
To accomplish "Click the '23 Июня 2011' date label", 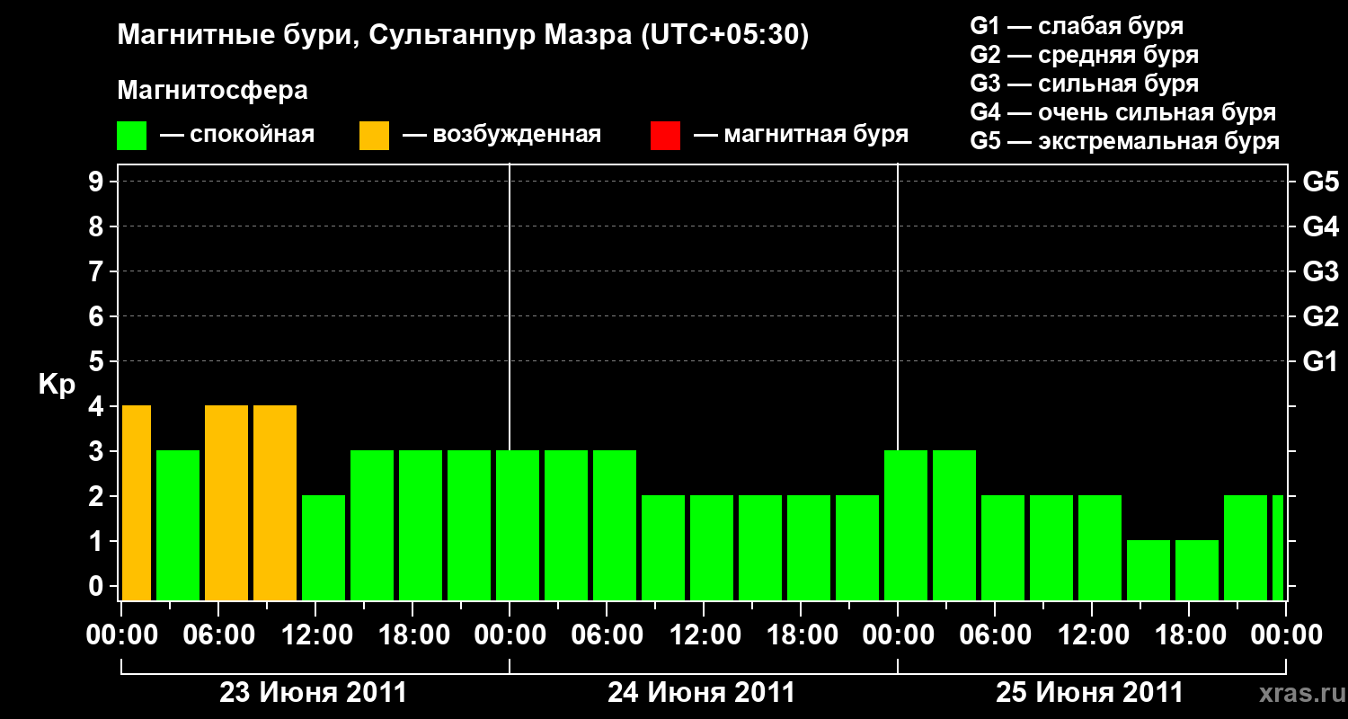I will pyautogui.click(x=314, y=693).
